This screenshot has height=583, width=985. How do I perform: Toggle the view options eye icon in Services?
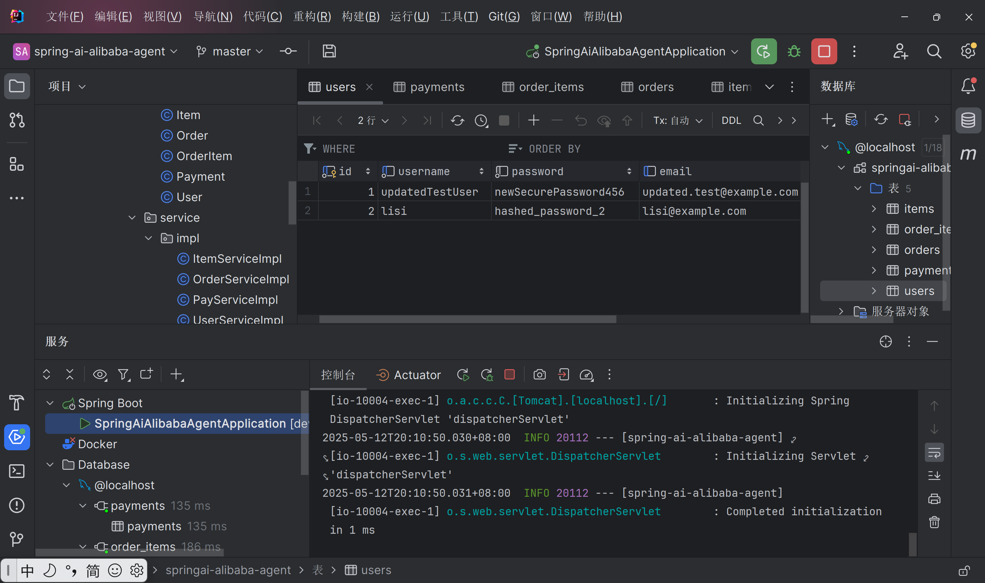tap(100, 374)
